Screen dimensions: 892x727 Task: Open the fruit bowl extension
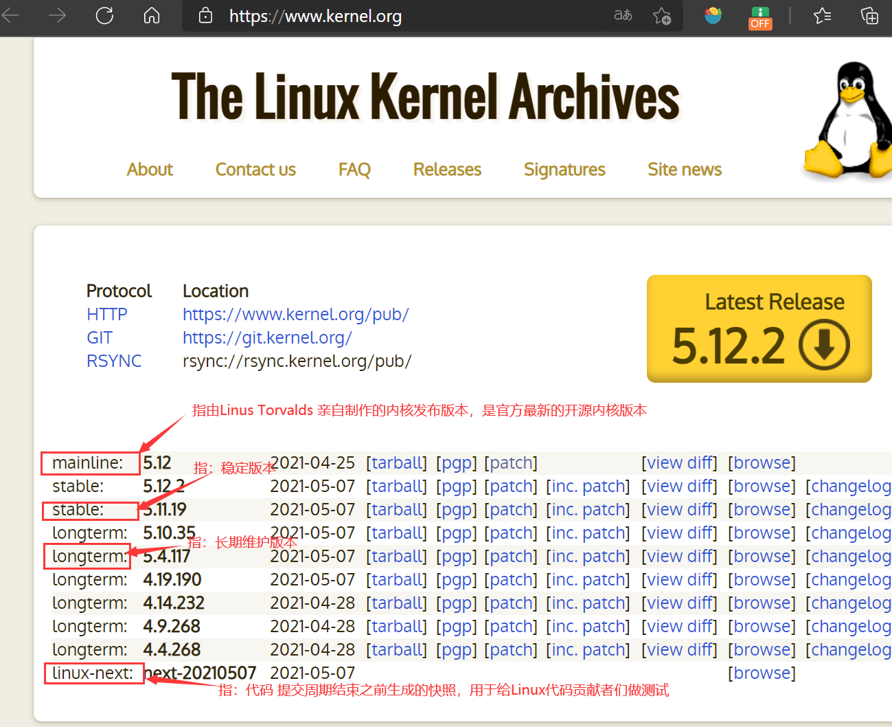712,15
